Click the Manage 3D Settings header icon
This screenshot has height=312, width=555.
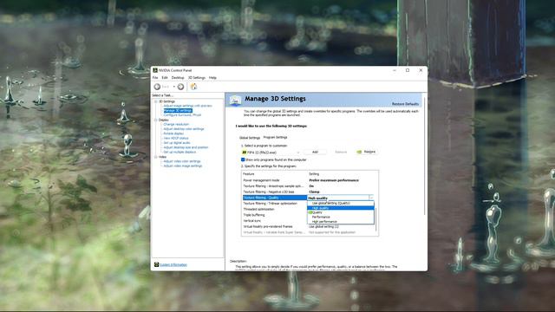tap(235, 101)
